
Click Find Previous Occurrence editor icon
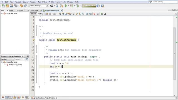coord(63,14)
